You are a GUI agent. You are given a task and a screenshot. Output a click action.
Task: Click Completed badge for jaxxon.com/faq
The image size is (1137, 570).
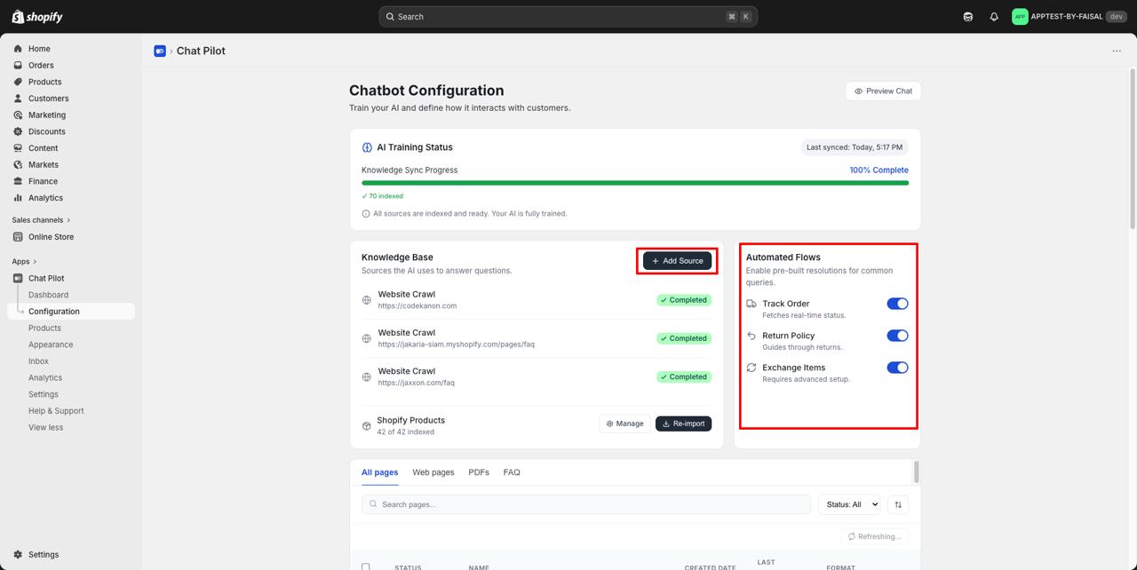tap(684, 377)
